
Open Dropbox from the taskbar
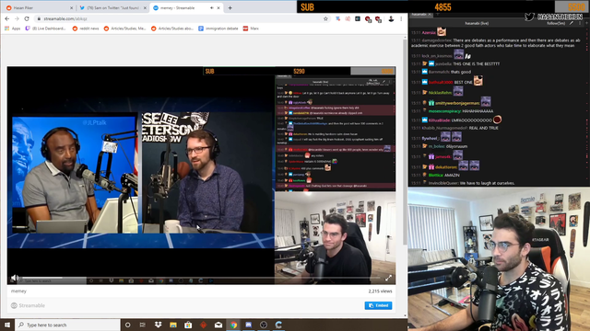[158, 325]
